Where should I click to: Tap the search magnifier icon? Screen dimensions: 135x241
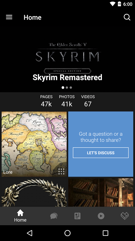point(127,17)
